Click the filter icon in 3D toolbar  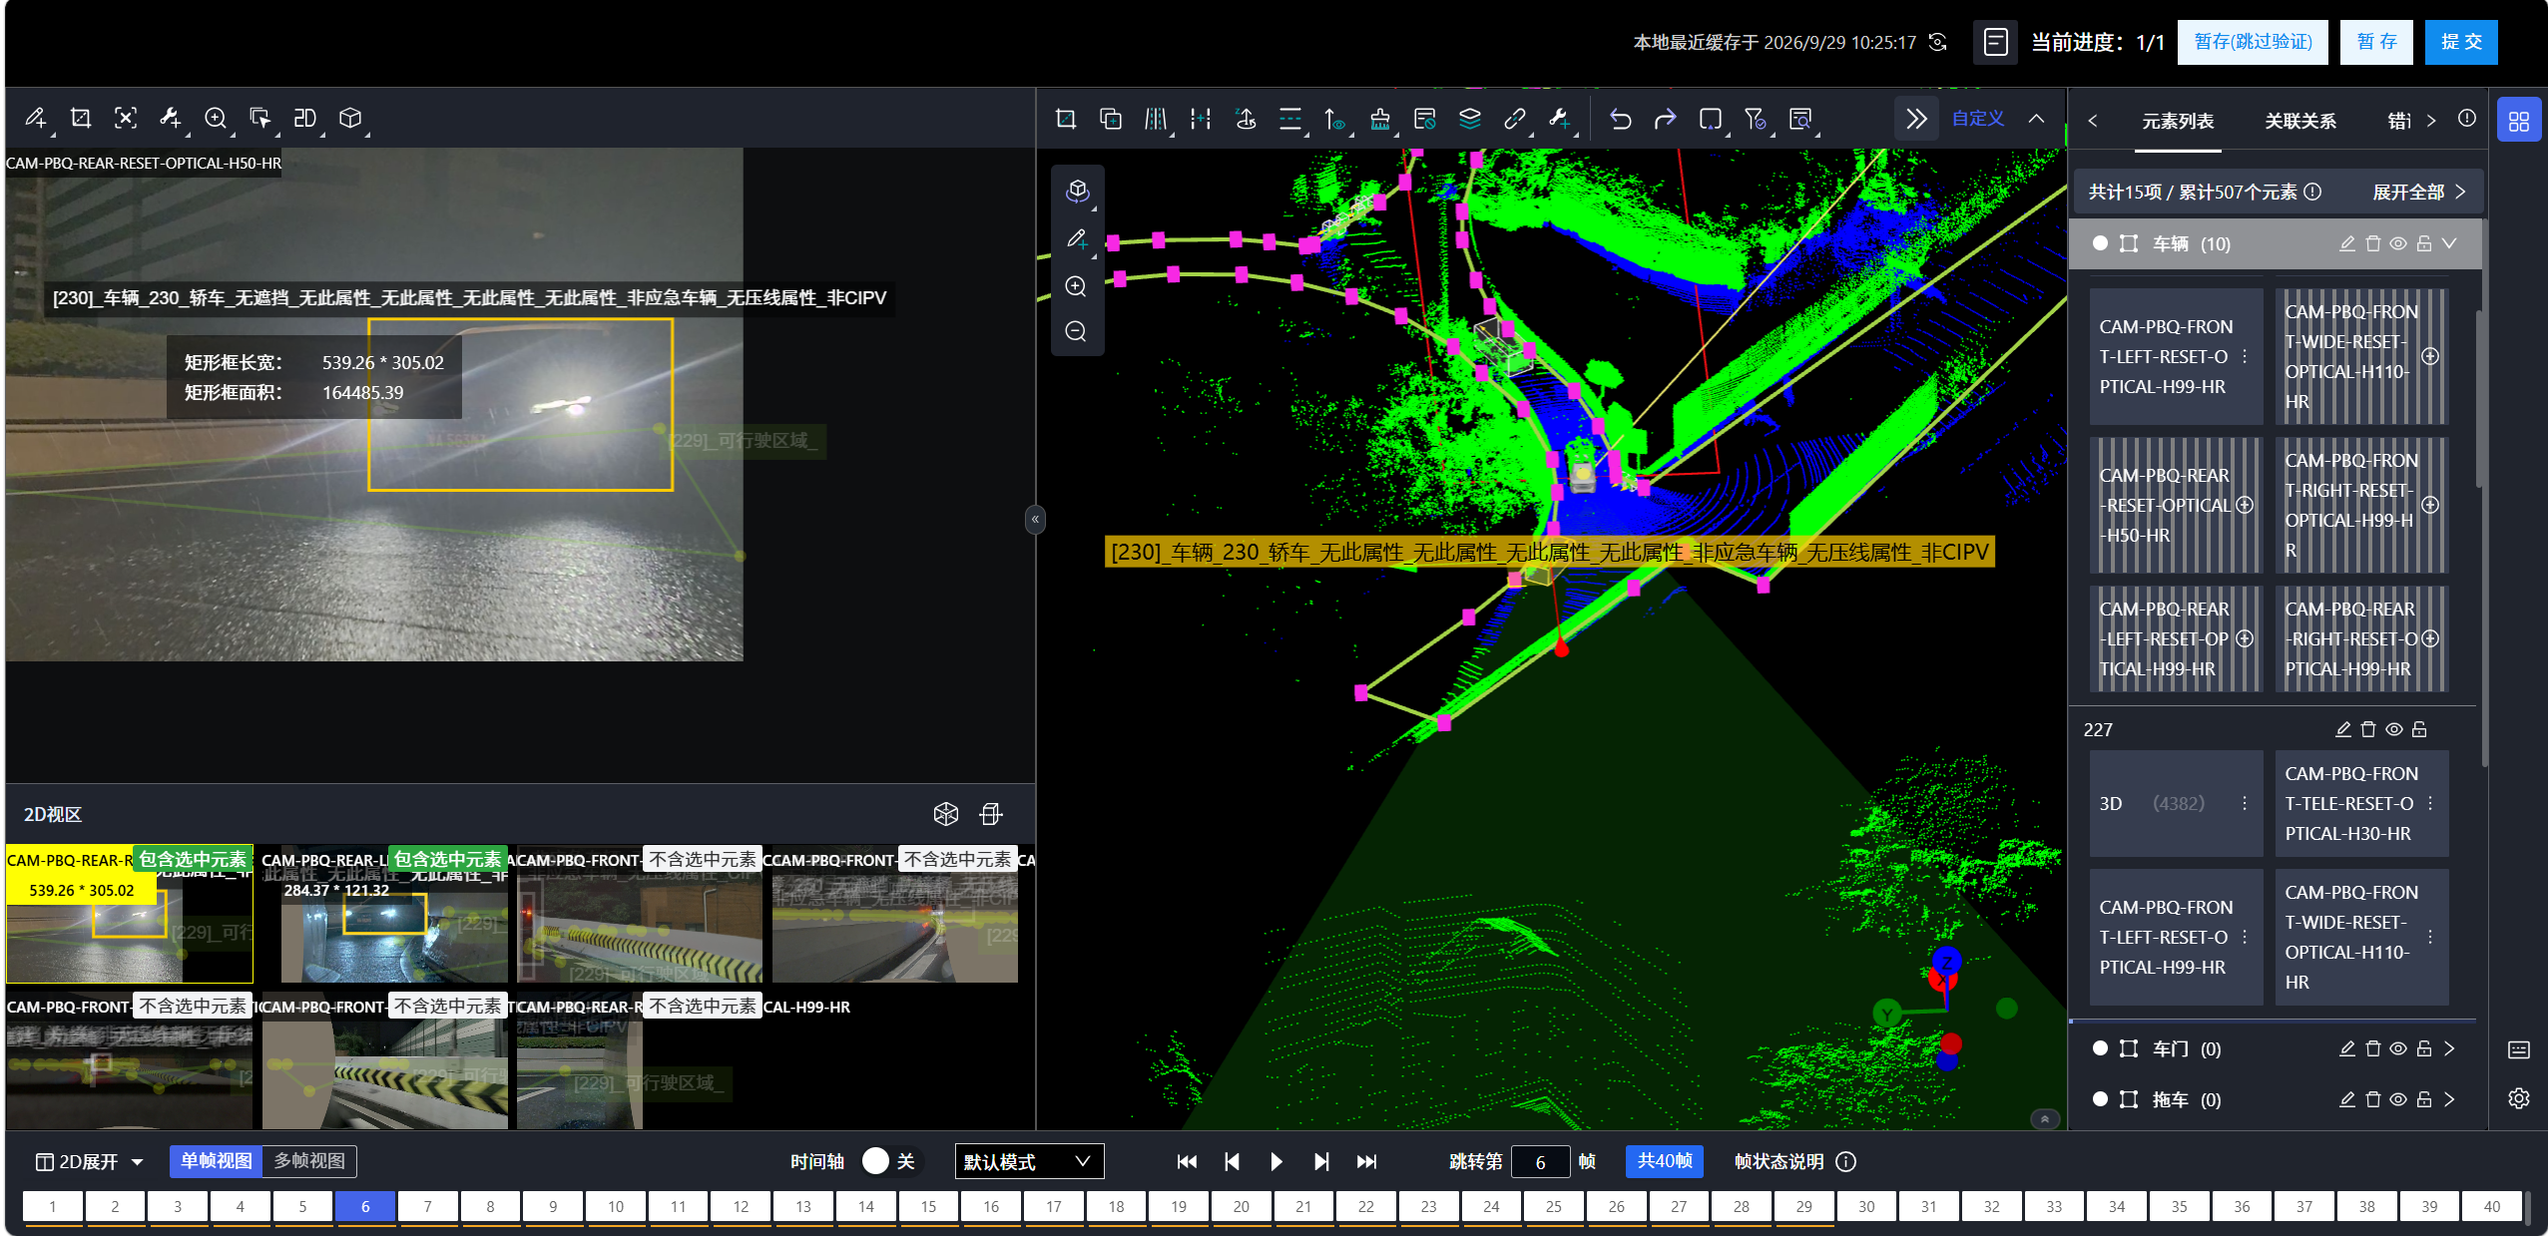[1755, 120]
